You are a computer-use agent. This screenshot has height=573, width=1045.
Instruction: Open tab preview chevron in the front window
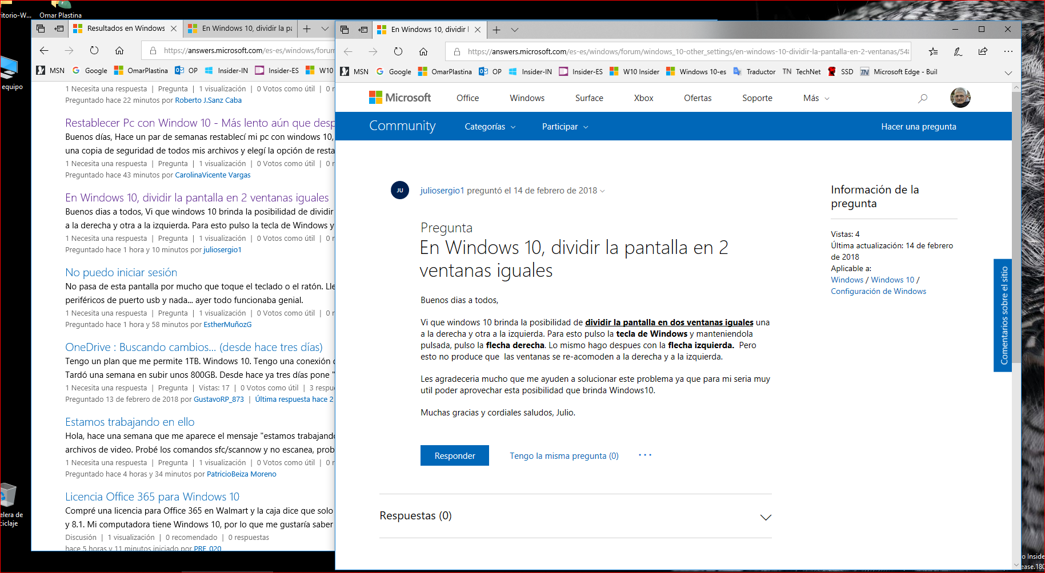[x=515, y=30]
